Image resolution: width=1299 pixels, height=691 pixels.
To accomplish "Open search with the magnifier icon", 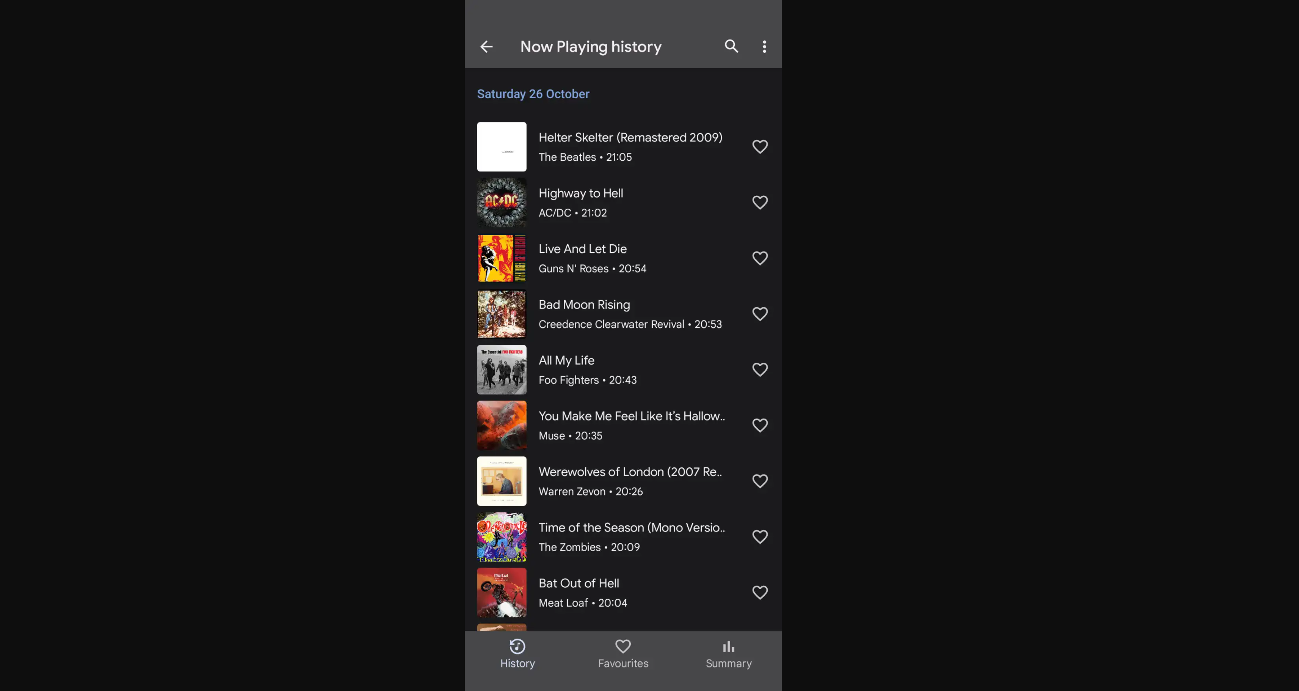I will [731, 46].
